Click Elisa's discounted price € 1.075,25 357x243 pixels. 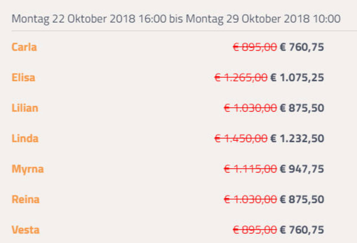pos(297,77)
